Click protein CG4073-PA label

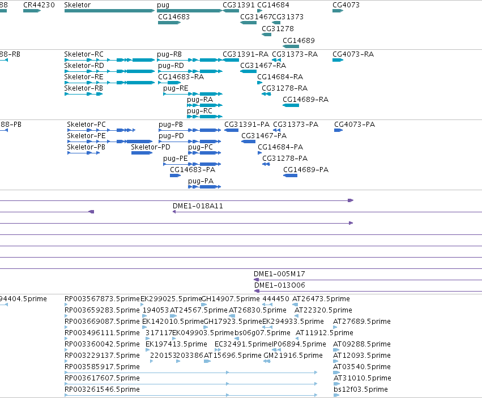[355, 125]
